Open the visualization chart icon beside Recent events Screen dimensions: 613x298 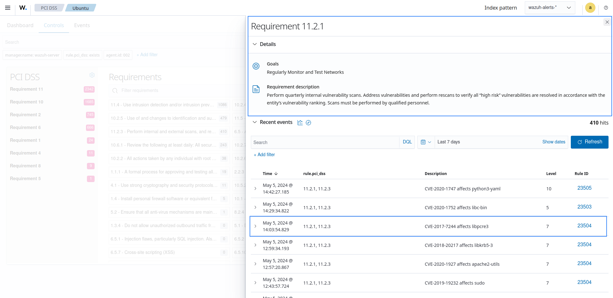pos(300,123)
